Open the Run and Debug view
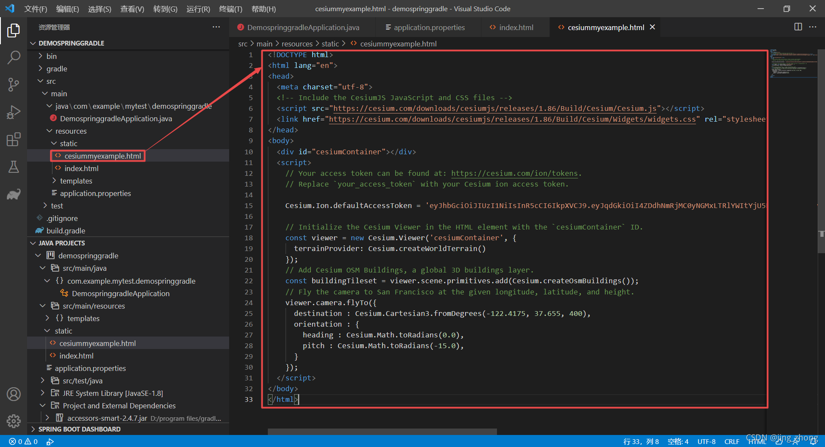 (14, 112)
